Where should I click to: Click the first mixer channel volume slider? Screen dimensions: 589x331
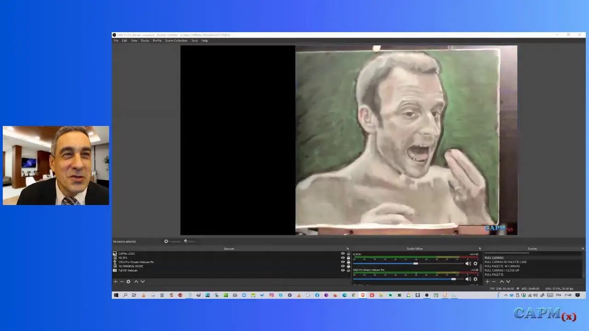click(x=408, y=263)
